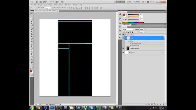Collapse selected layer's fx effects arrow
Viewport: 196px width, 110px height.
coord(164,38)
